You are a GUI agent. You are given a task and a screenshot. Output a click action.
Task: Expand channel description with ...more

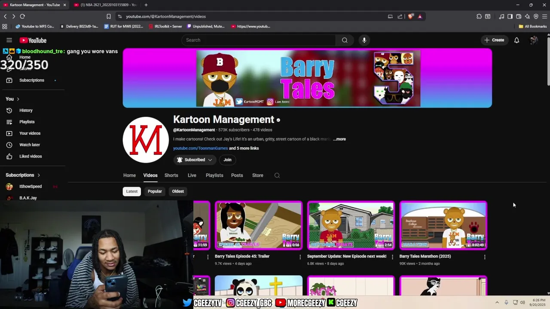tap(339, 139)
